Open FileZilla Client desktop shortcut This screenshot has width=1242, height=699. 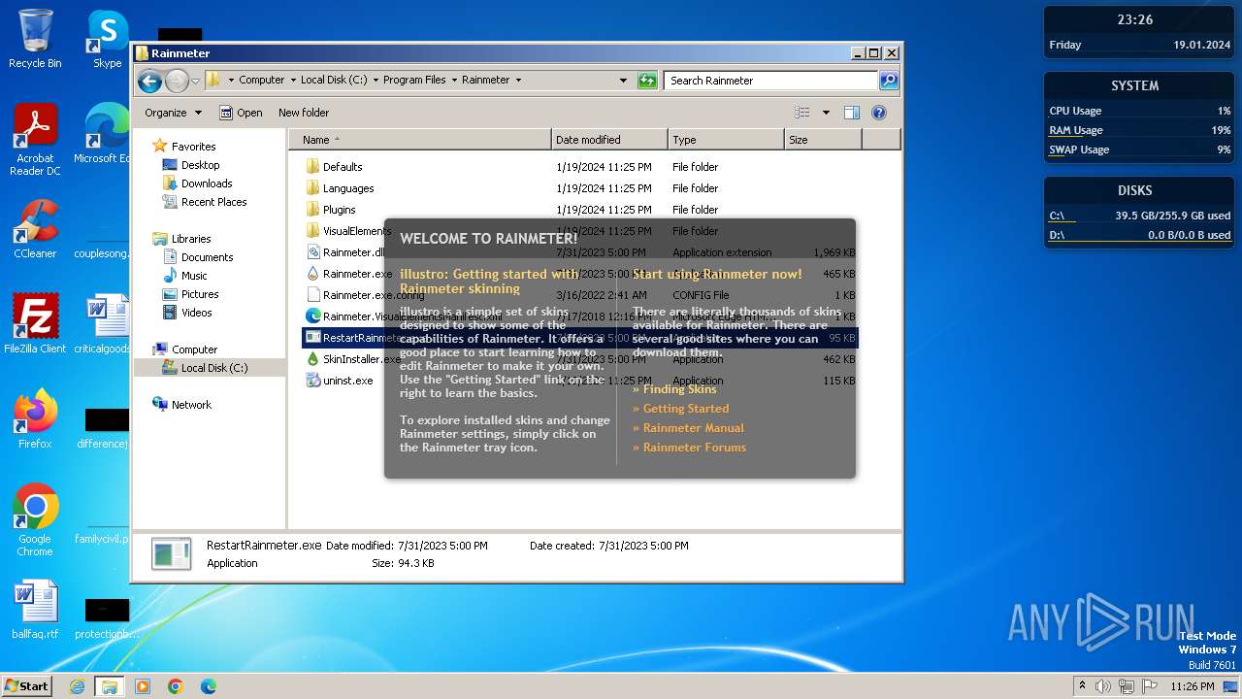(x=35, y=323)
